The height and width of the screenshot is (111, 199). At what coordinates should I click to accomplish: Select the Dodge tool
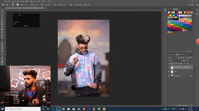point(2,48)
